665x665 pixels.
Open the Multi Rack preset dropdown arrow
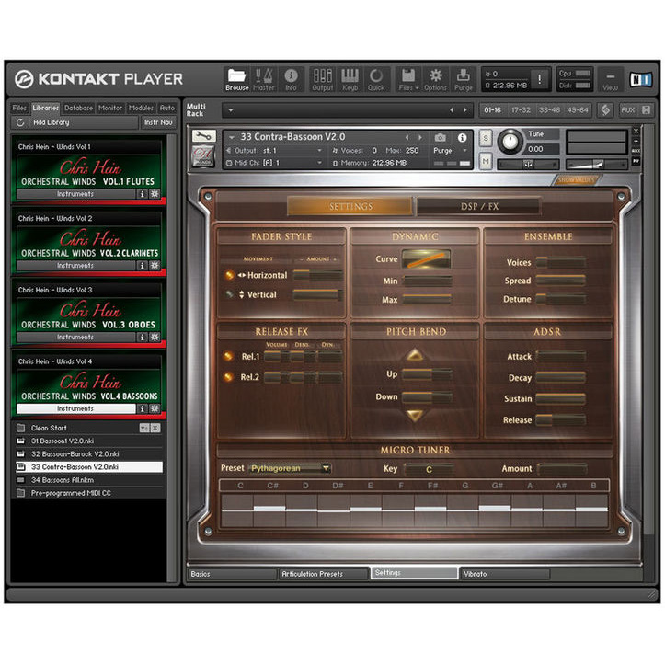(x=231, y=110)
